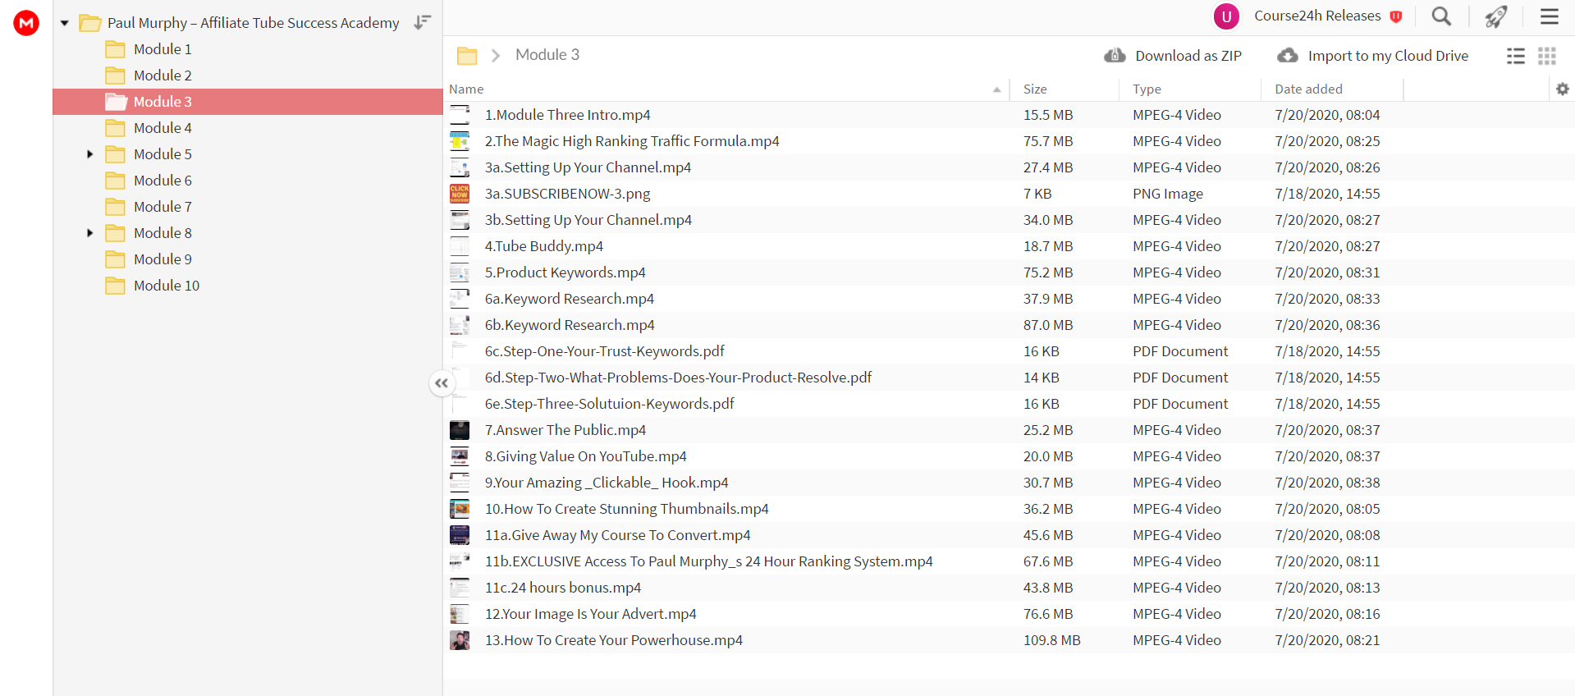The image size is (1575, 696).
Task: Open the user avatar U icon
Action: click(x=1226, y=16)
